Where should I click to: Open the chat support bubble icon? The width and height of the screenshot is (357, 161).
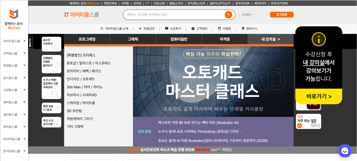tap(345, 151)
